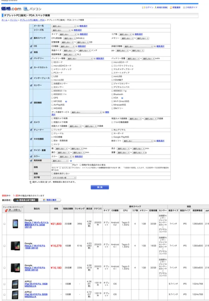Click arrow icon beside カラー 複数選択
This screenshot has height=301, width=209.
(73, 157)
